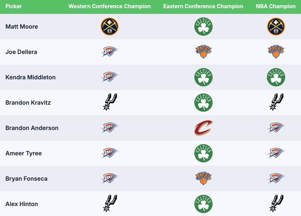The width and height of the screenshot is (301, 216).
Task: Select the picker name Bryan Fonseca
Action: click(26, 179)
